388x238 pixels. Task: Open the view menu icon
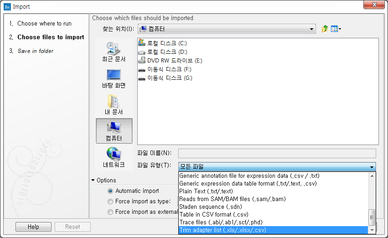(x=336, y=29)
